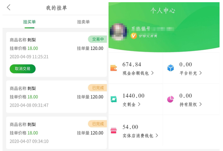
Task: Click the orange wallet icon
Action: 113,68
